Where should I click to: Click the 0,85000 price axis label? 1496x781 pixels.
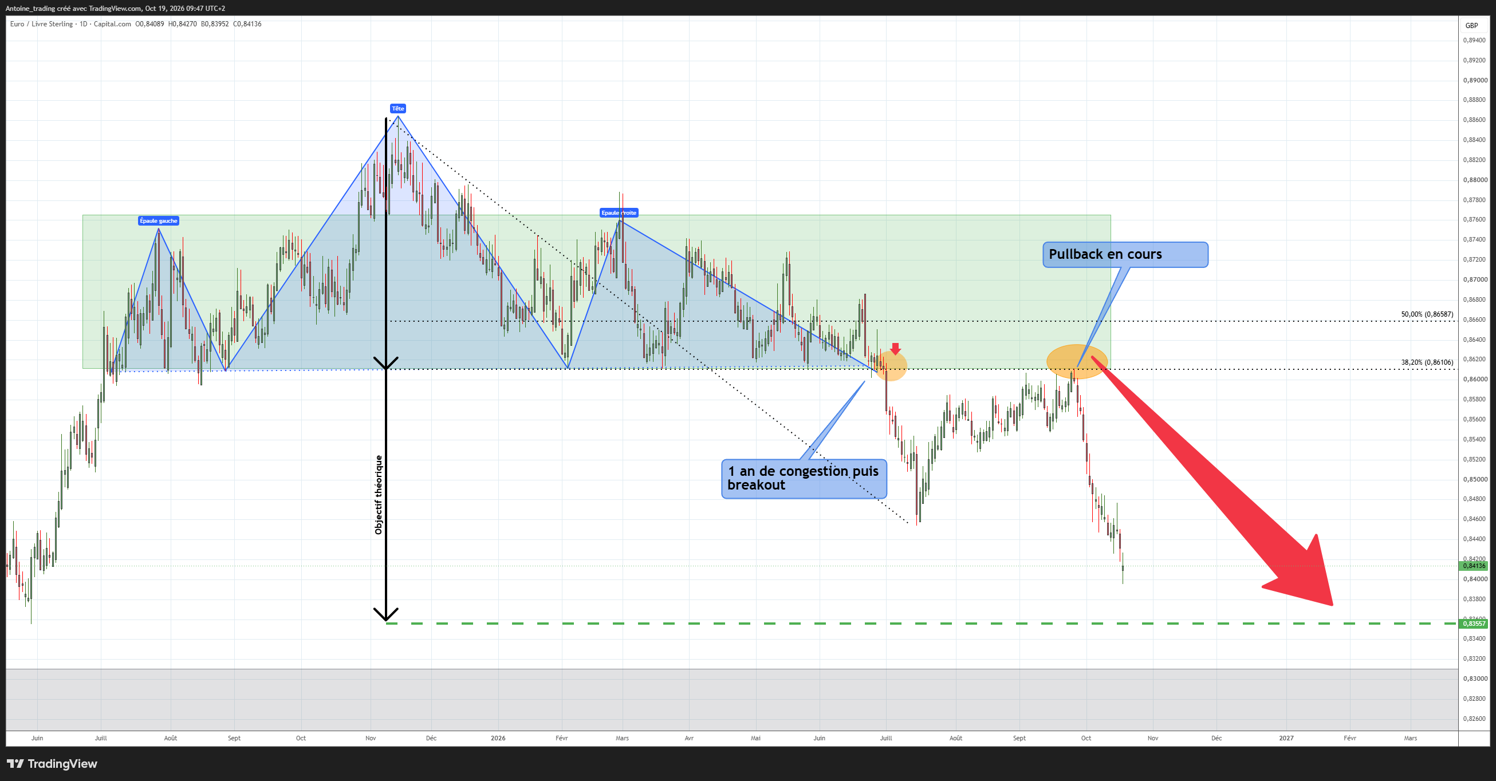(x=1475, y=479)
